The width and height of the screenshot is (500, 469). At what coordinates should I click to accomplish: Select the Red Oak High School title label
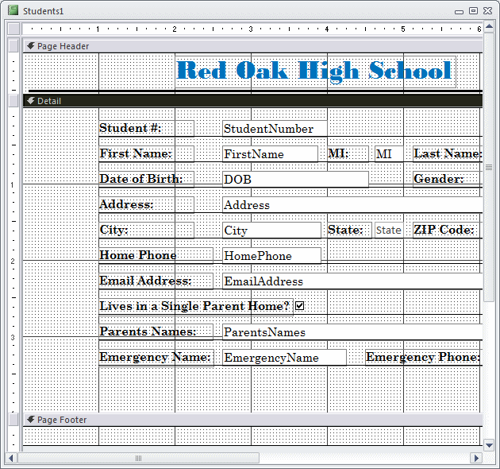(x=315, y=72)
